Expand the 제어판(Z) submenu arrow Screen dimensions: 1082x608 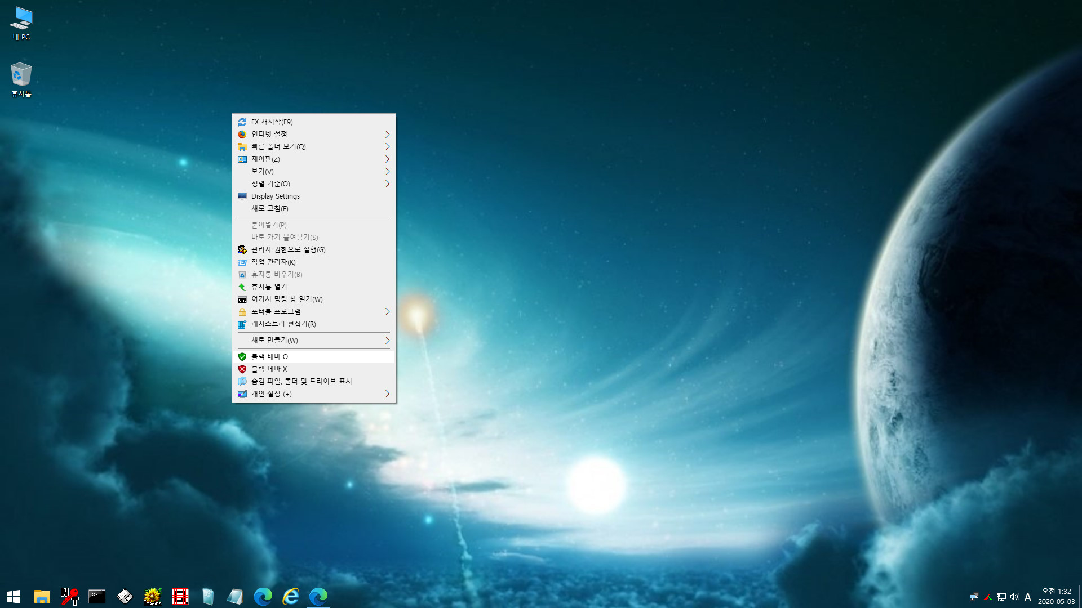tap(387, 159)
